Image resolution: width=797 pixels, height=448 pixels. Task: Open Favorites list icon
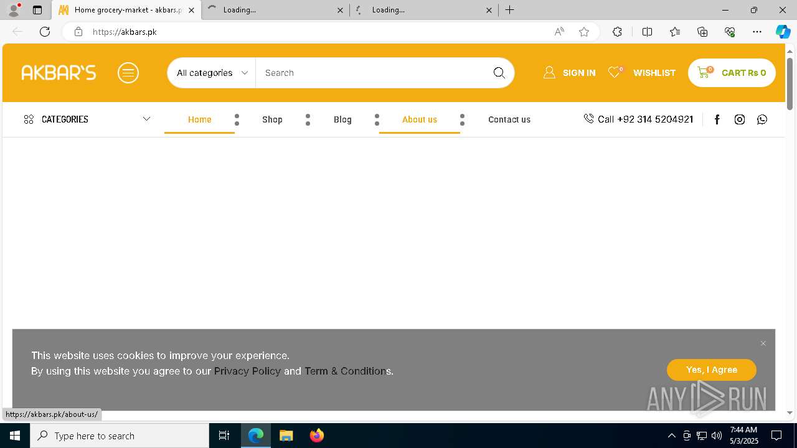tap(675, 32)
